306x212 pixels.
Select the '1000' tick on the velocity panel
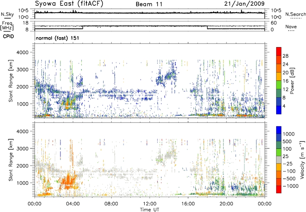coord(23,183)
